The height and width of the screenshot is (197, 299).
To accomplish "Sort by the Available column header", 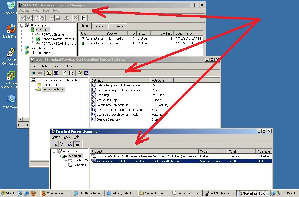I will [x=263, y=151].
